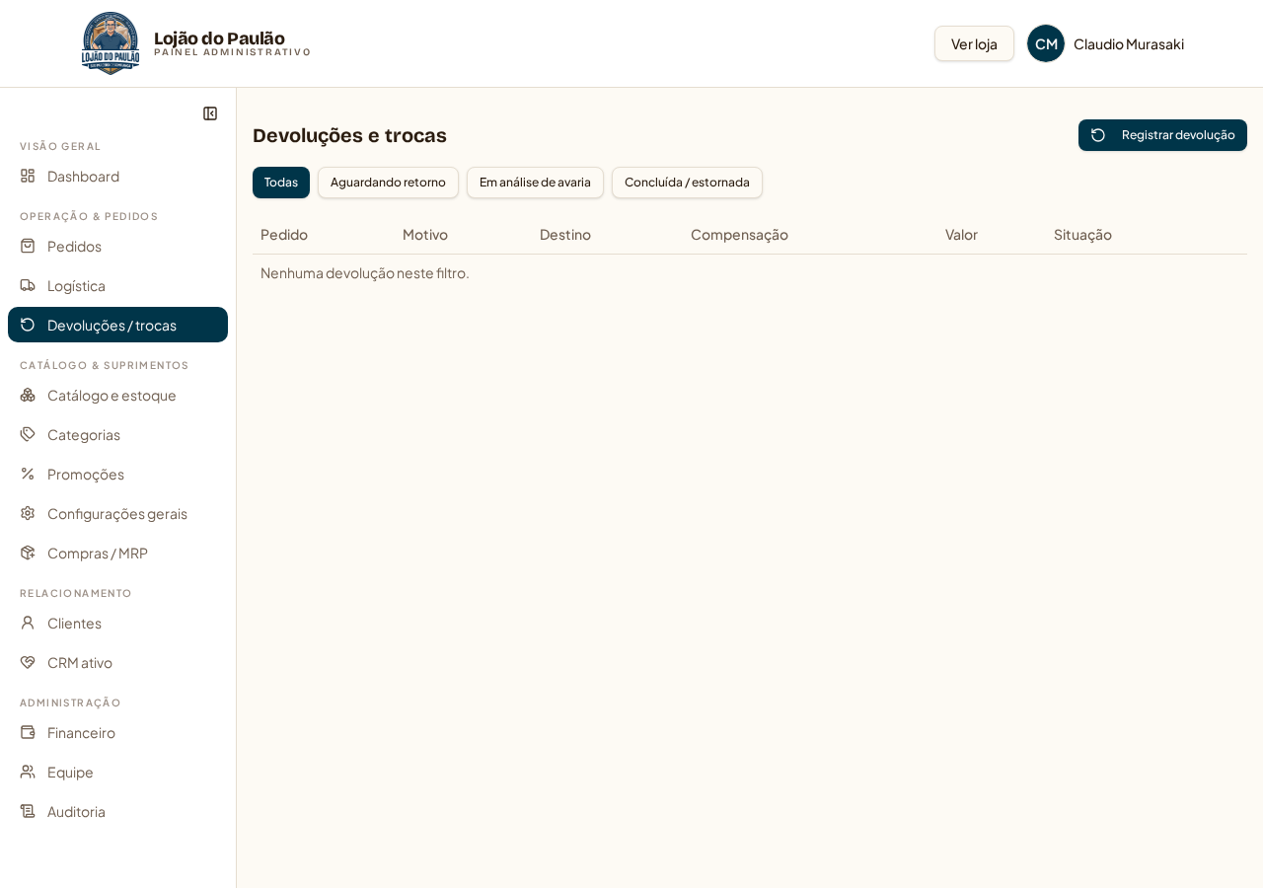Go to the Promoções page

pos(117,474)
